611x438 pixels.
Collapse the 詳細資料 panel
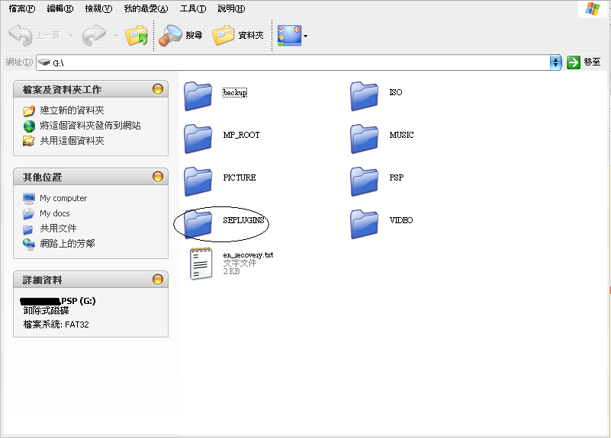(x=158, y=280)
